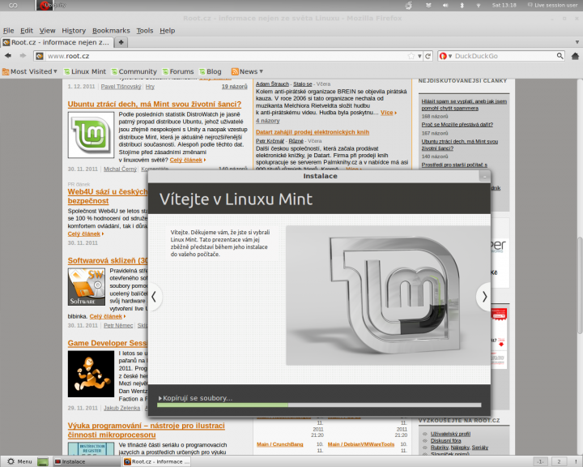Open the Main / DebianVMWareTools link
The image size is (583, 467).
point(360,444)
